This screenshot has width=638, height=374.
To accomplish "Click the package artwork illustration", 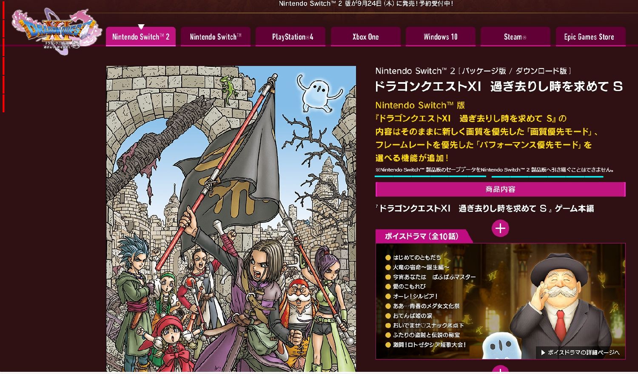I will (x=231, y=219).
